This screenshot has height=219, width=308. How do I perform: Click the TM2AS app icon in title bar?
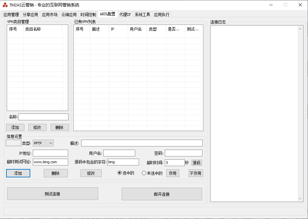tap(5, 5)
